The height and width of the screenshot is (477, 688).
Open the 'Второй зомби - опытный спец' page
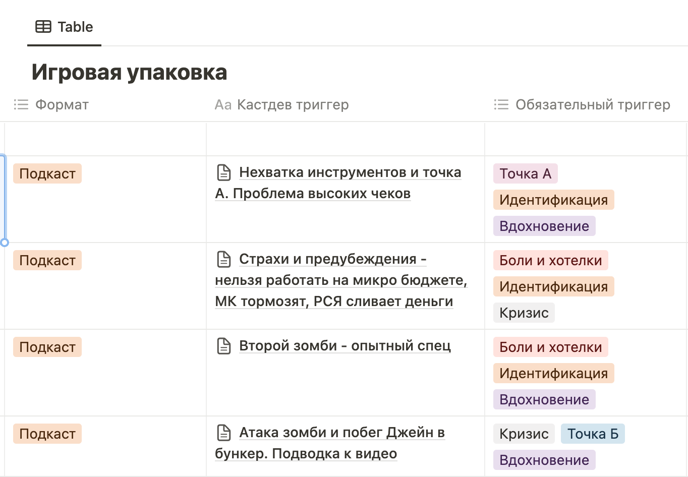click(x=345, y=346)
